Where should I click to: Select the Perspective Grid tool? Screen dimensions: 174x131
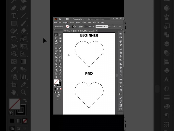(60, 61)
